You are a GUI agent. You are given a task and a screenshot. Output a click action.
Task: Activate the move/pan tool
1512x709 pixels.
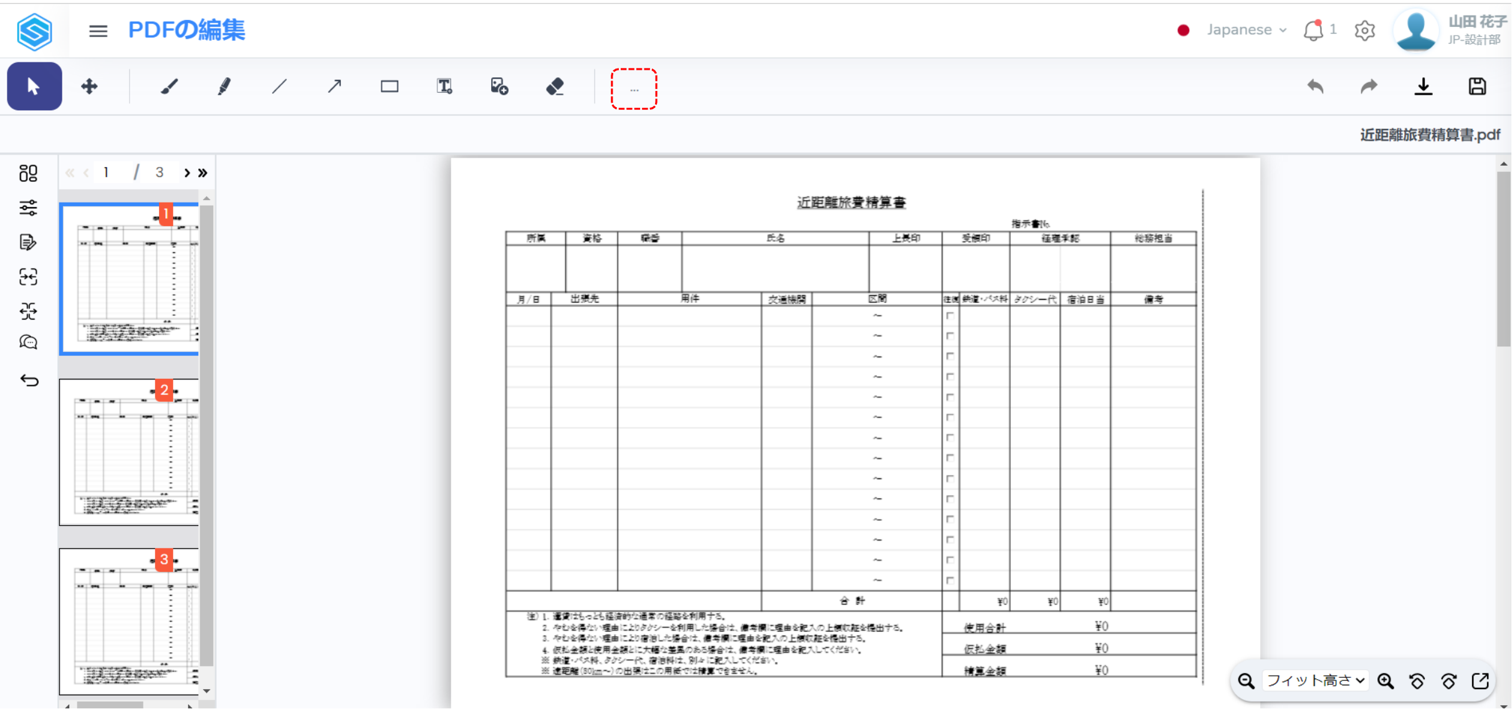point(90,87)
